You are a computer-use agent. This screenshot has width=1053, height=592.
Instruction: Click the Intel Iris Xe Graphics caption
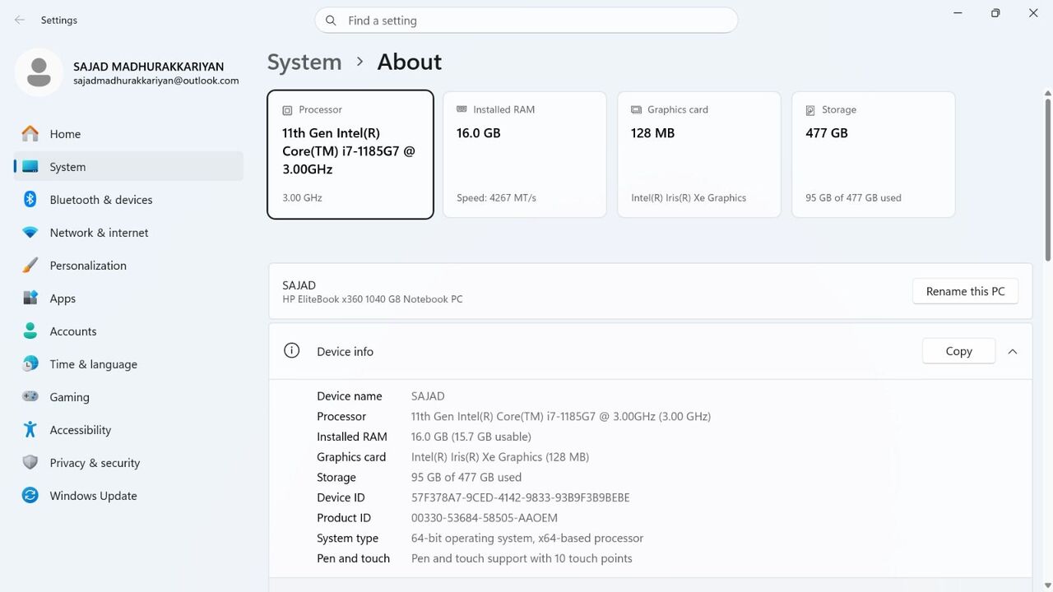coord(689,198)
